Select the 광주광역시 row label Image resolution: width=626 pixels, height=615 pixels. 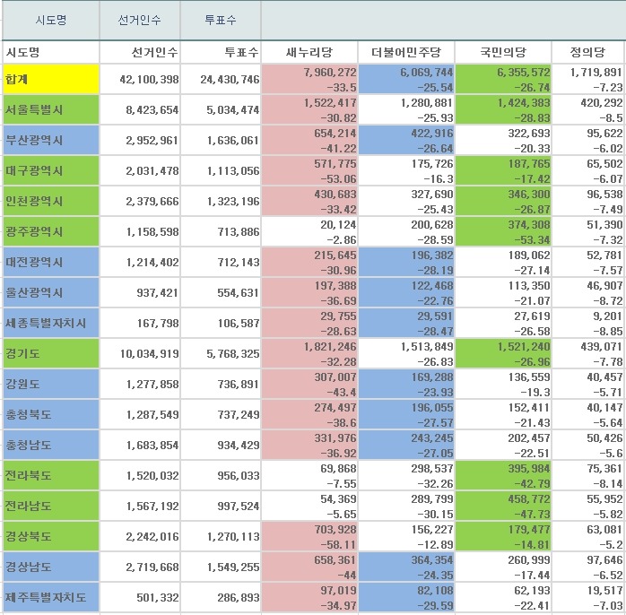[x=51, y=231]
